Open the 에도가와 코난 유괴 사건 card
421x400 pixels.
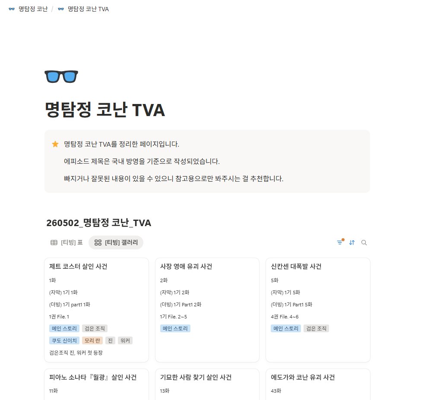(318, 384)
